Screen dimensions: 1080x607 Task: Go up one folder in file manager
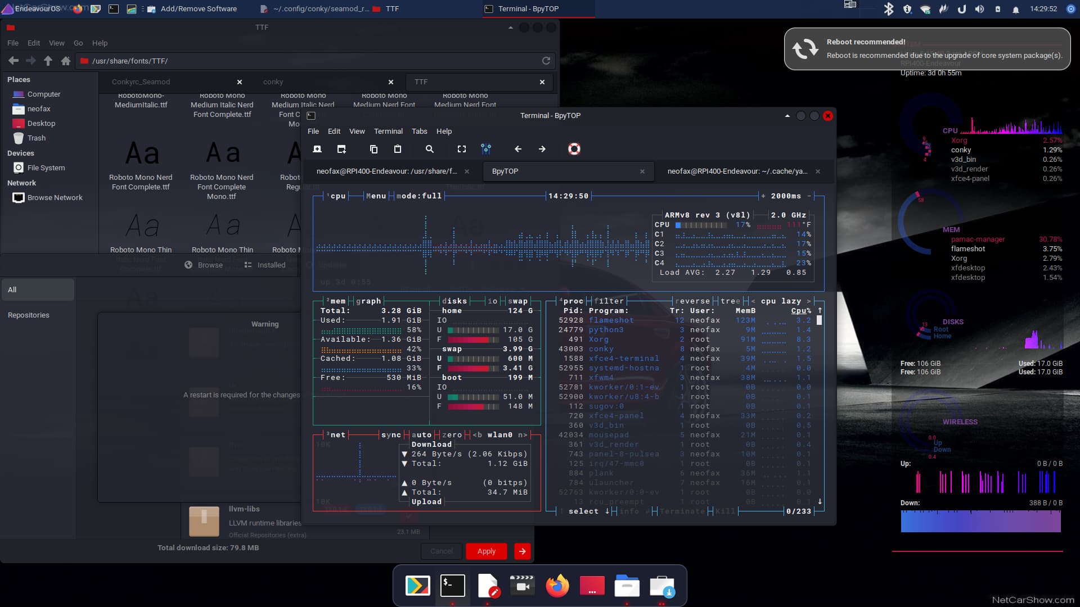pyautogui.click(x=48, y=61)
